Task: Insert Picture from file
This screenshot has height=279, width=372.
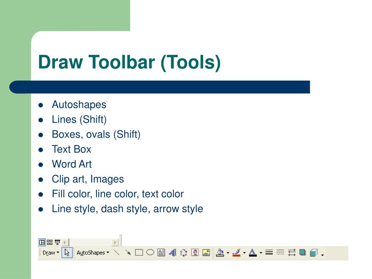Action: click(x=206, y=253)
